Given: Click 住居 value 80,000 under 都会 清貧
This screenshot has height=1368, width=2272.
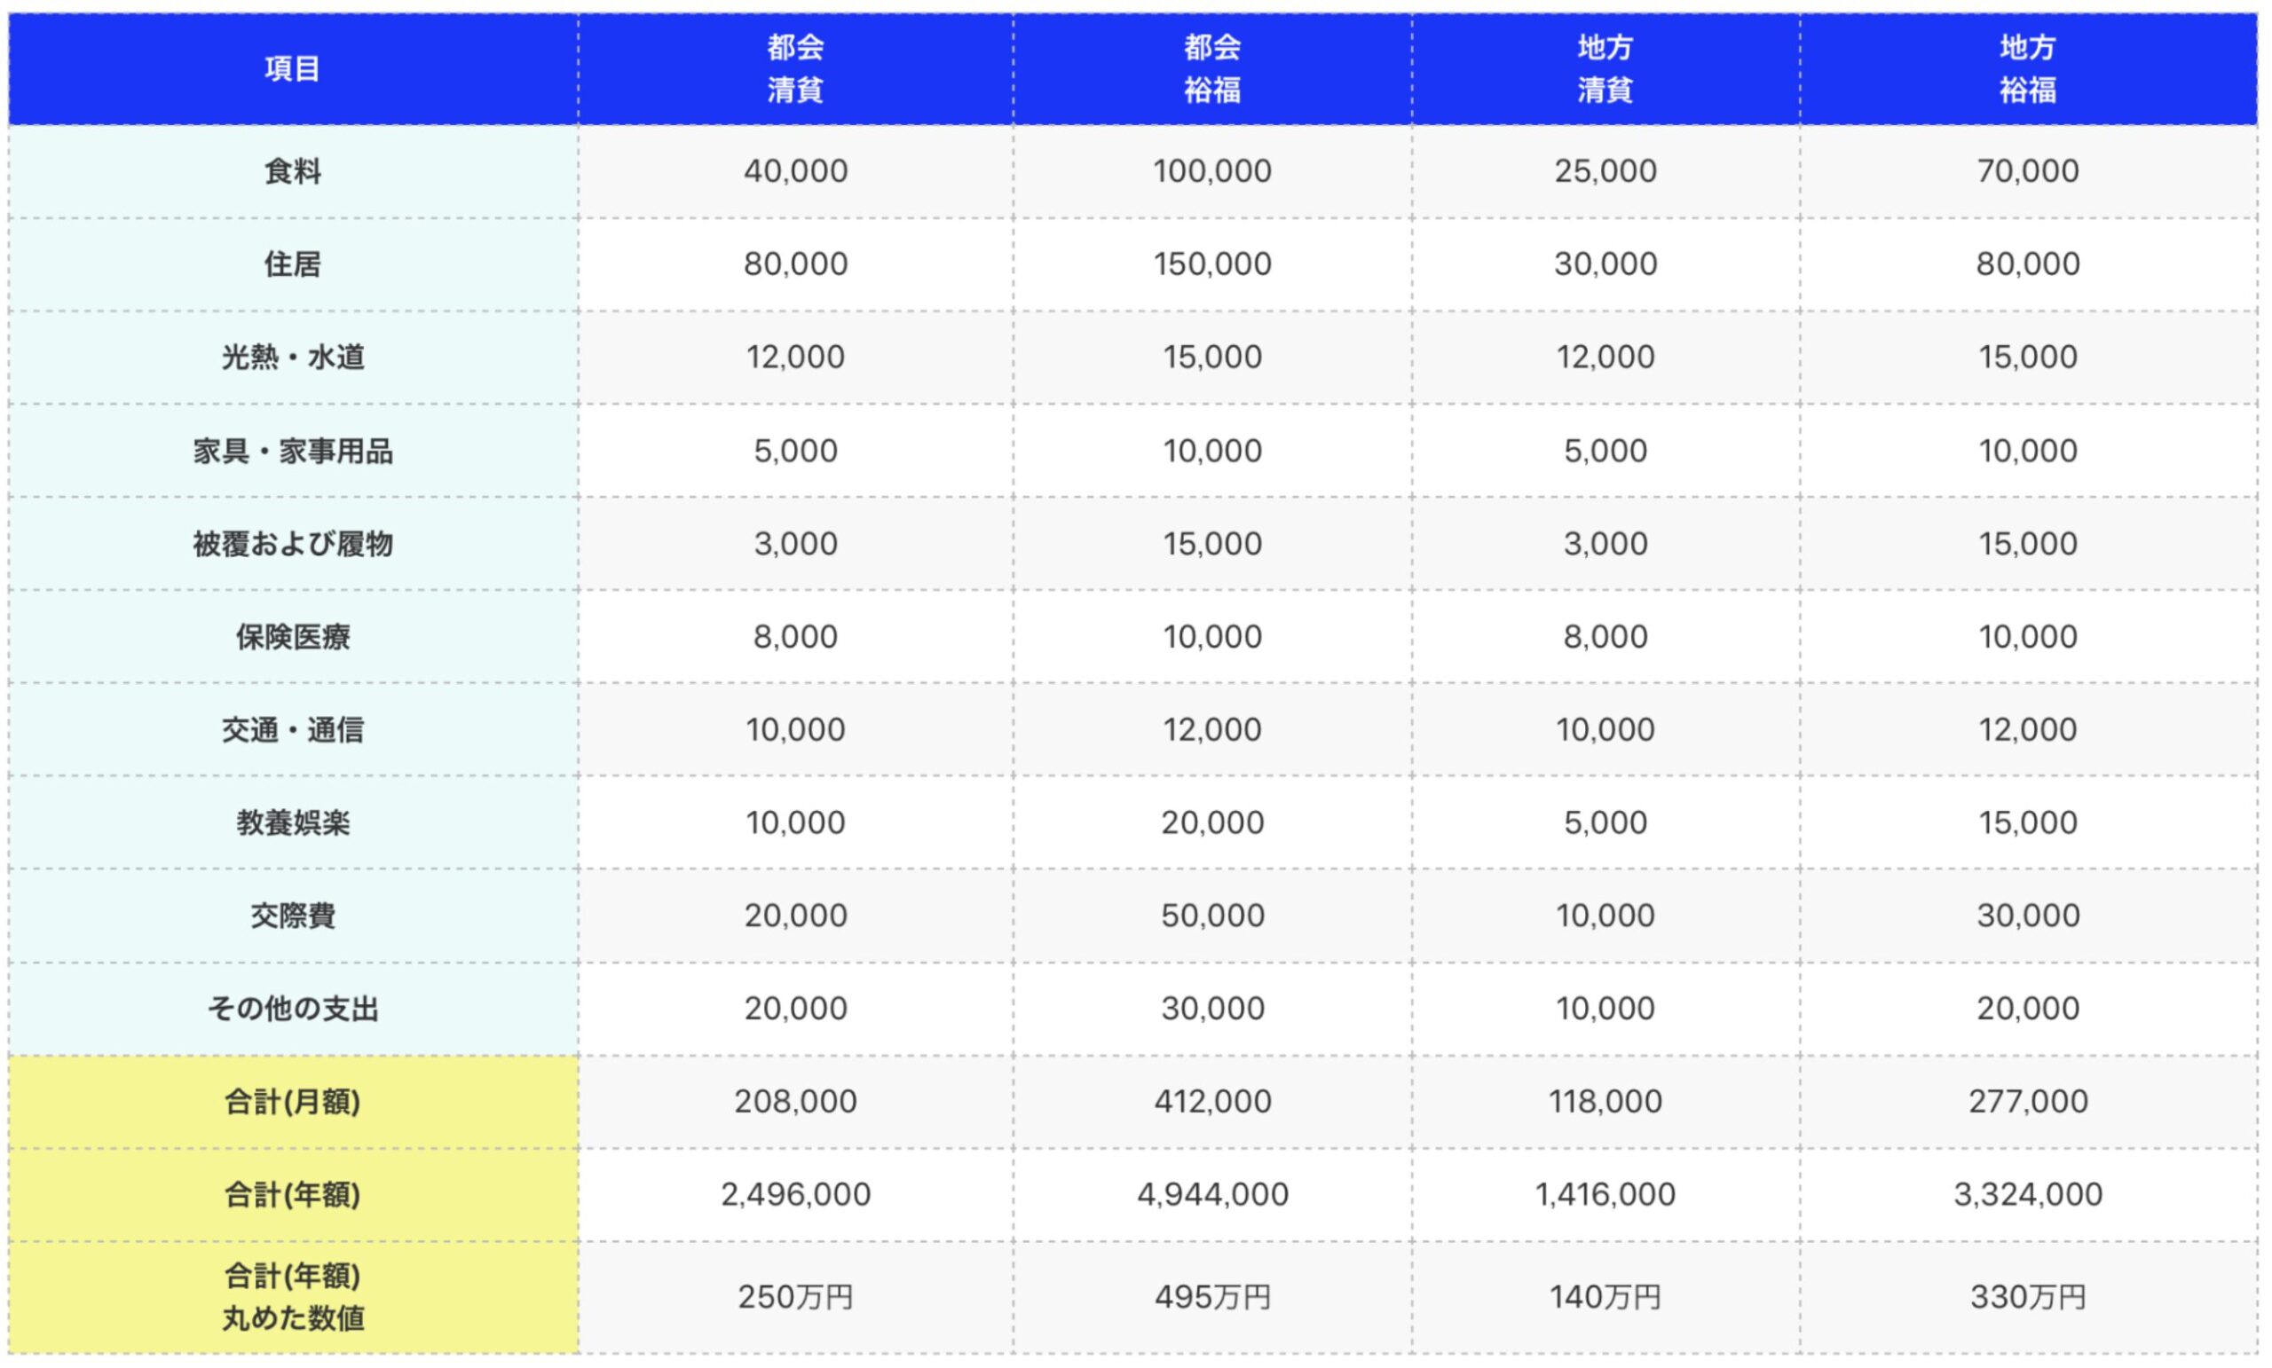Looking at the screenshot, I should [x=796, y=264].
